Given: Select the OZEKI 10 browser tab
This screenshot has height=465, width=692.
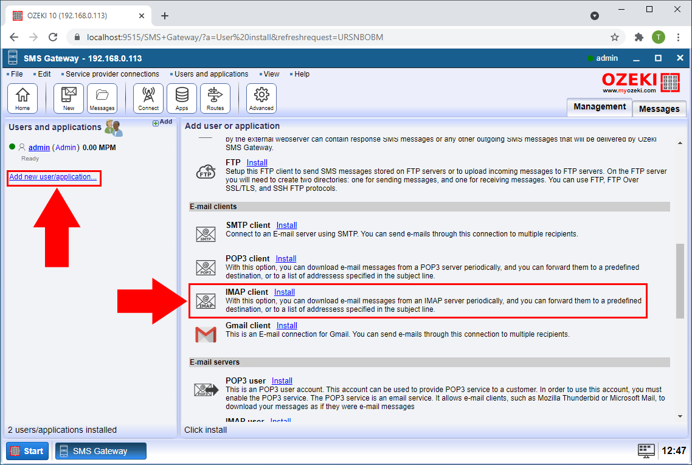Looking at the screenshot, I should (78, 16).
